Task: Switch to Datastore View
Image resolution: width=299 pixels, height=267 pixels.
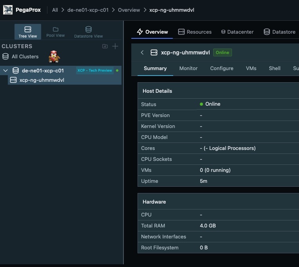Action: tap(89, 32)
